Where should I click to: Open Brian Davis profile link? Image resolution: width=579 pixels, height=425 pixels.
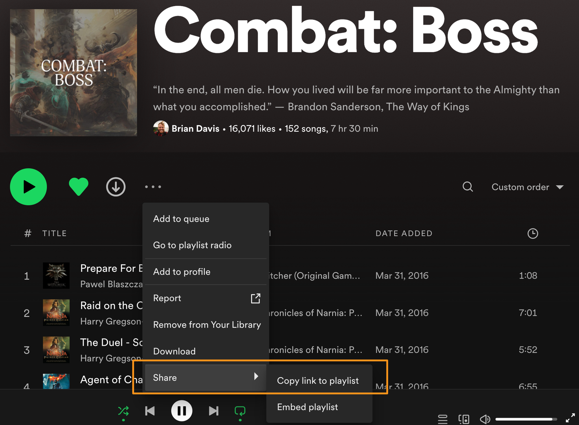coord(196,129)
